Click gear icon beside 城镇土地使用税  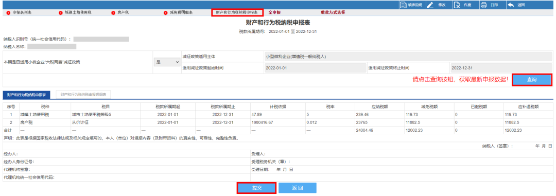pos(61,12)
